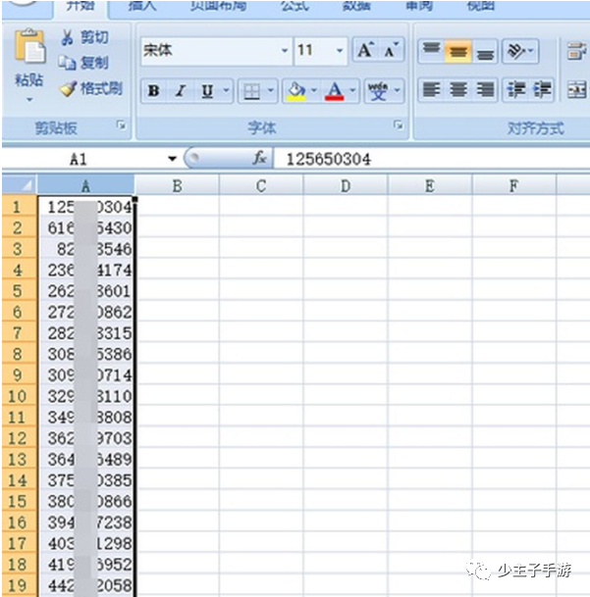Click the formula bar showing 125650304
Viewport: 590px width, 597px height.
[x=431, y=159]
